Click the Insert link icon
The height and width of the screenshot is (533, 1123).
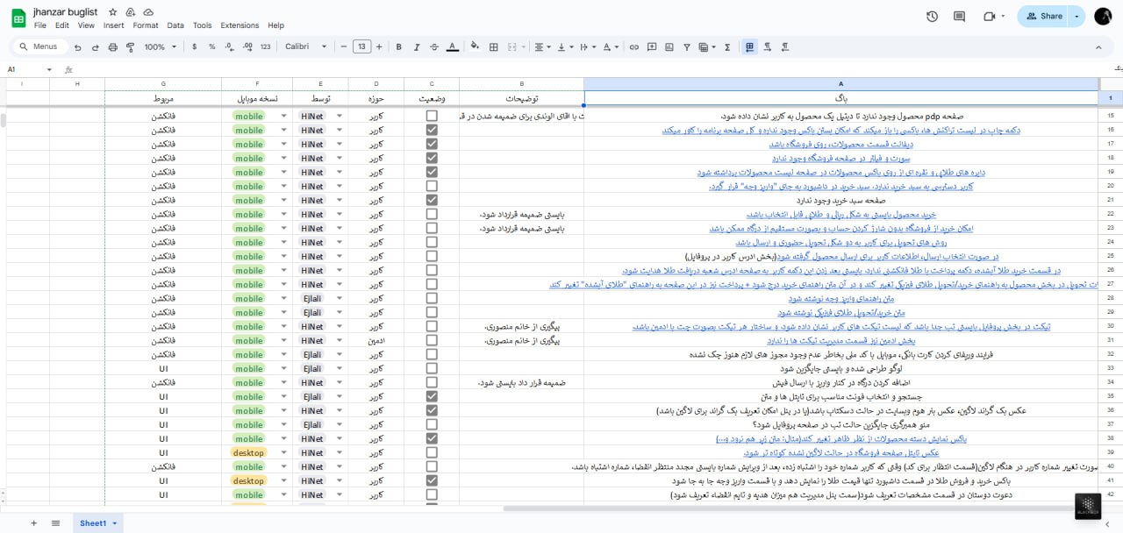click(x=634, y=47)
